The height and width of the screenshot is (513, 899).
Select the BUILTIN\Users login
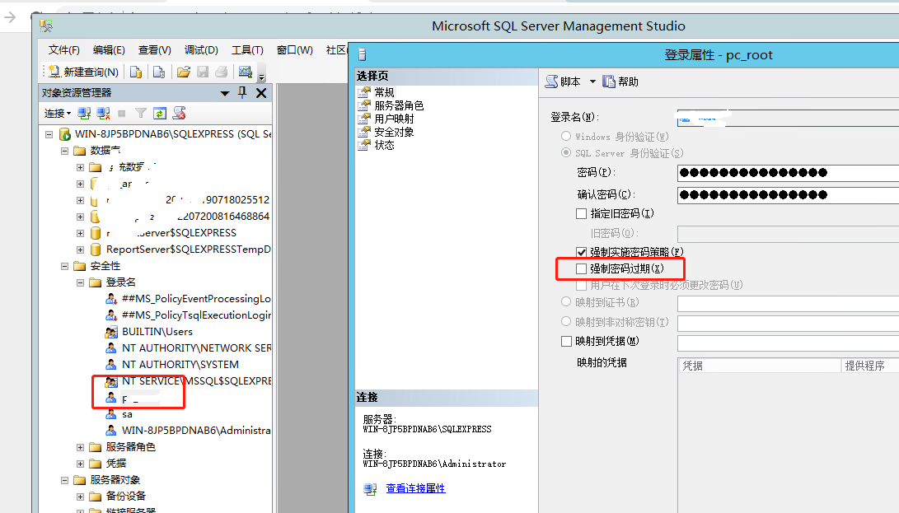(157, 332)
